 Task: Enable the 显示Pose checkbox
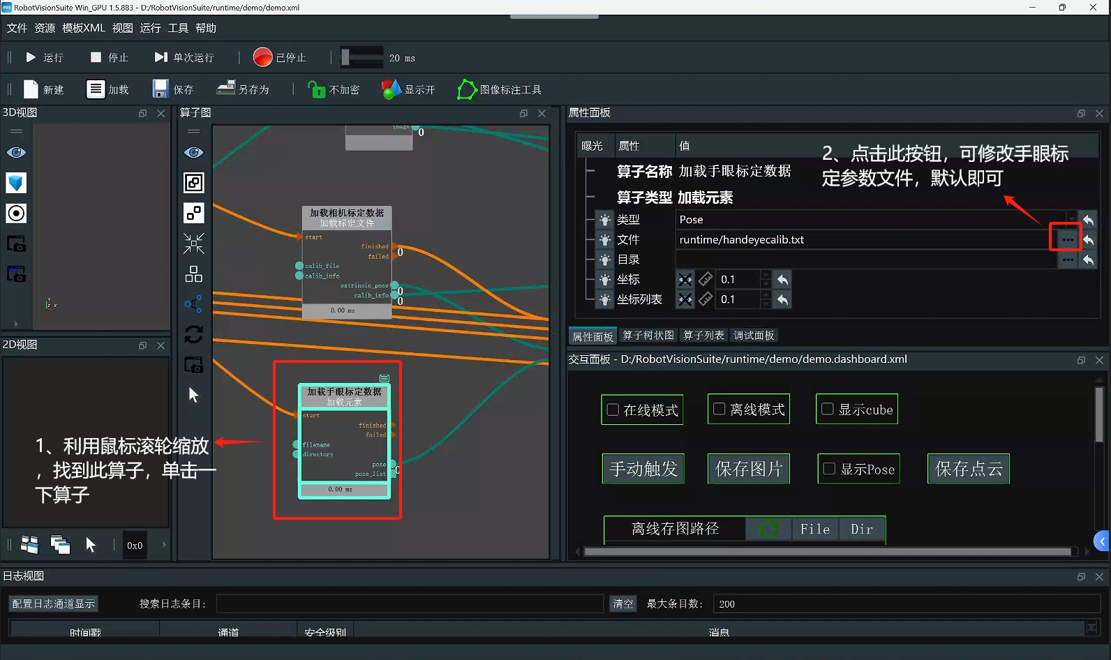(829, 469)
